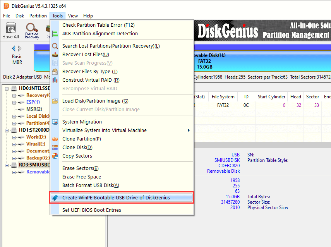Collapse the HD0:INTELSSD disk tree node
This screenshot has height=247, width=331.
7,88
